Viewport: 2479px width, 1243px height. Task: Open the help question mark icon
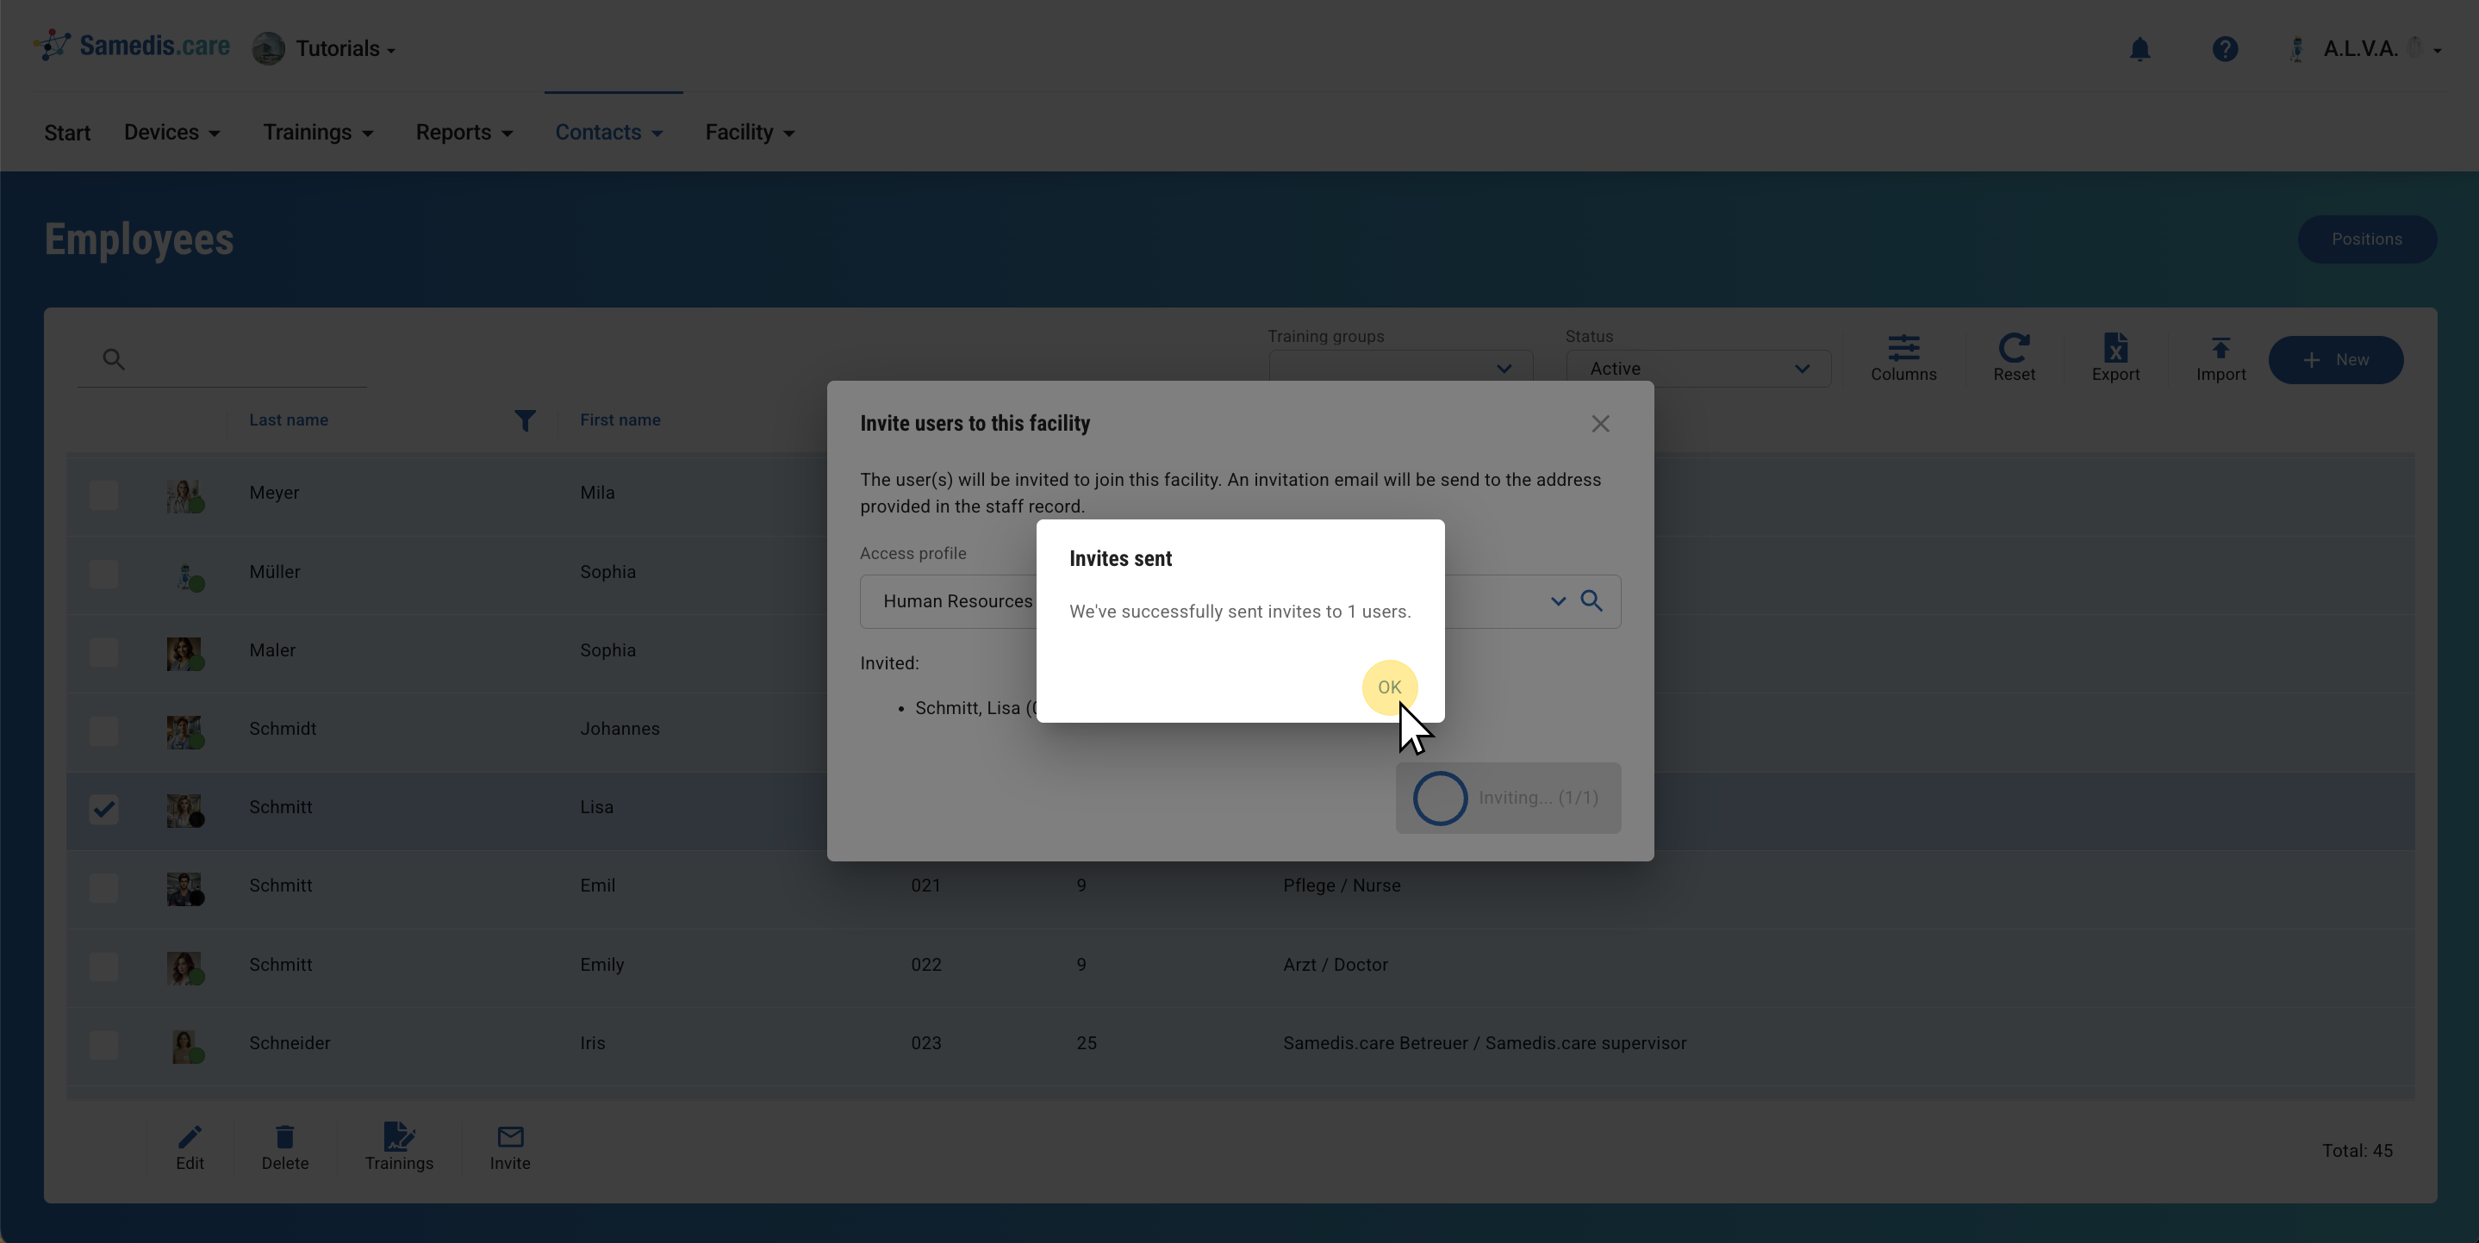coord(2224,49)
